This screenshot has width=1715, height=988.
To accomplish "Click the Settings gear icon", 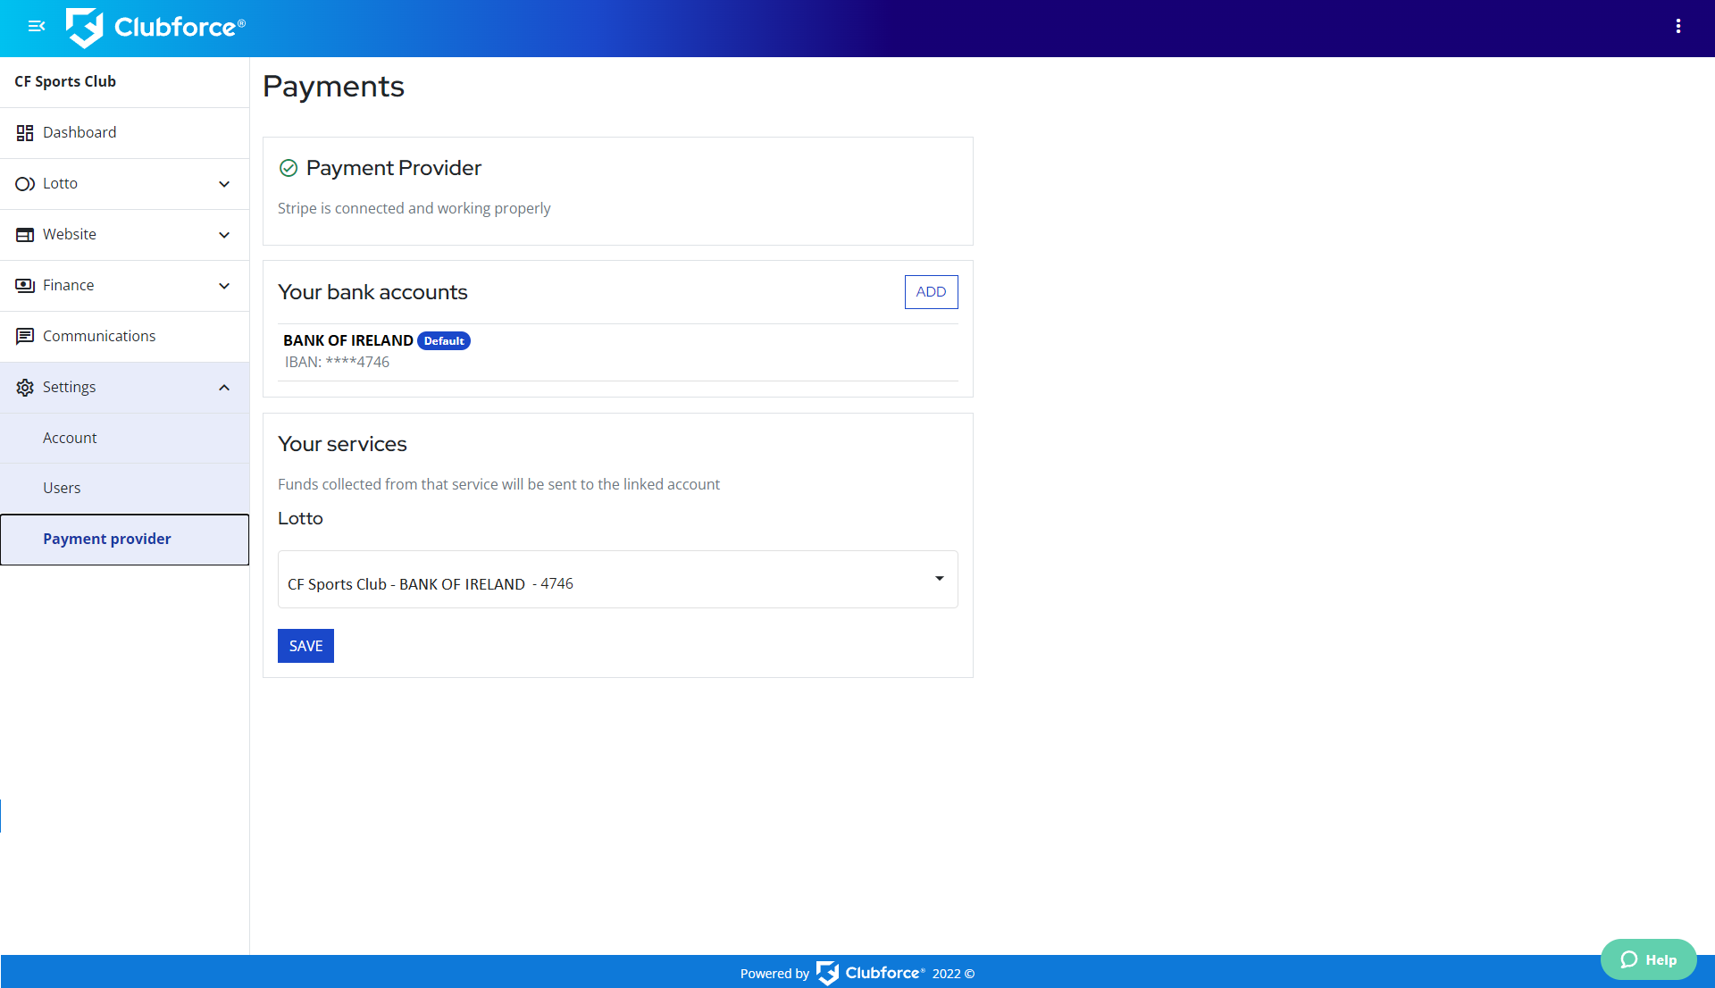I will click(x=25, y=388).
